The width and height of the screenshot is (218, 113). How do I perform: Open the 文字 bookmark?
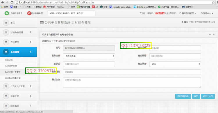click(x=104, y=7)
